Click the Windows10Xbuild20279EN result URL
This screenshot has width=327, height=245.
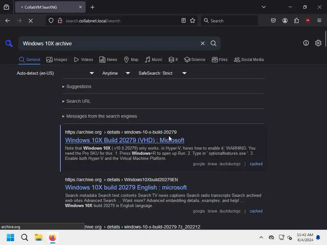121,180
